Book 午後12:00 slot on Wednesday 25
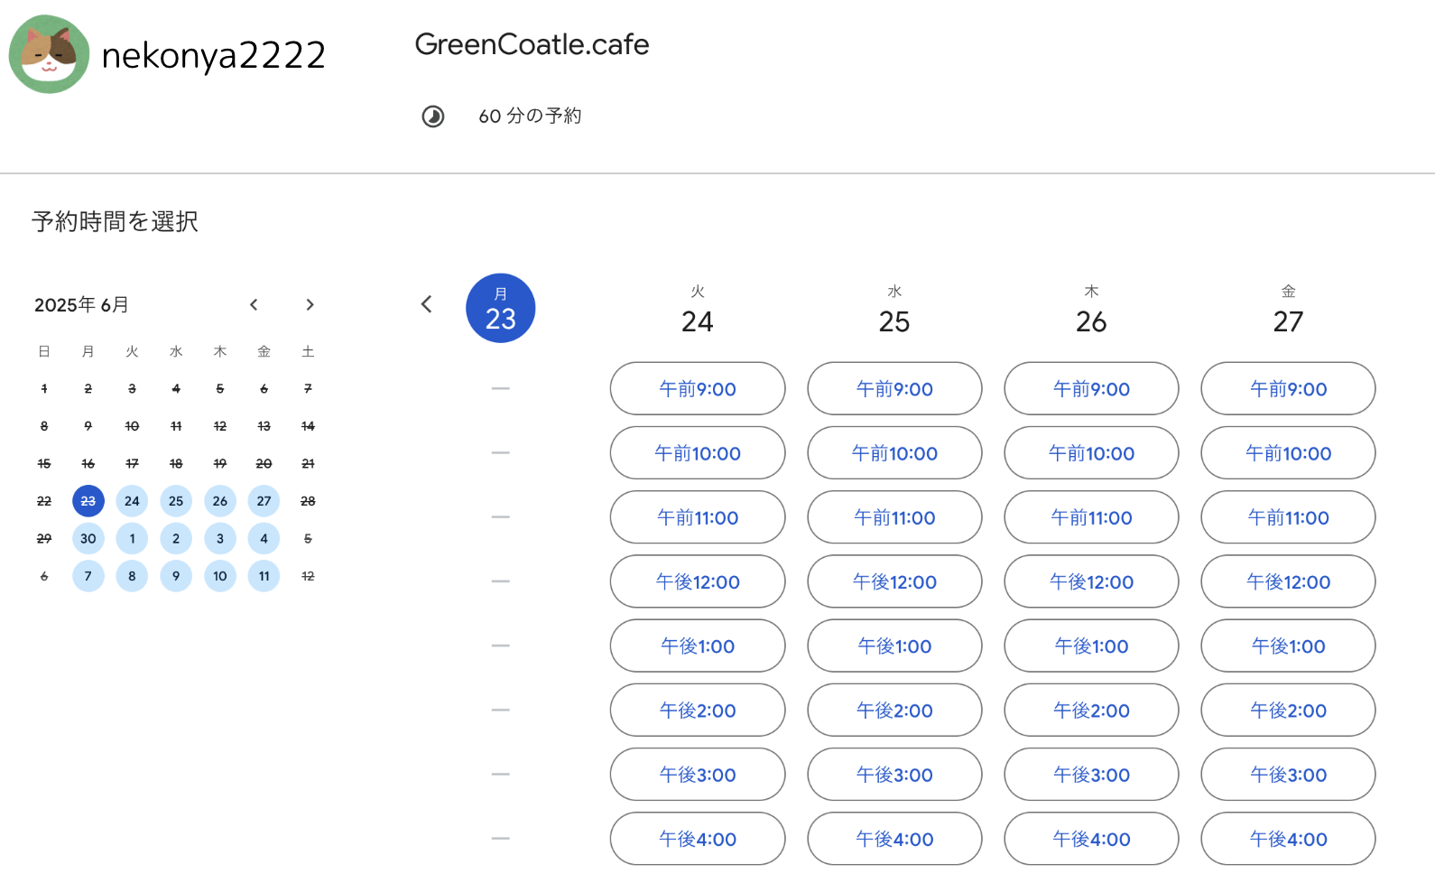The image size is (1435, 892). click(x=894, y=582)
